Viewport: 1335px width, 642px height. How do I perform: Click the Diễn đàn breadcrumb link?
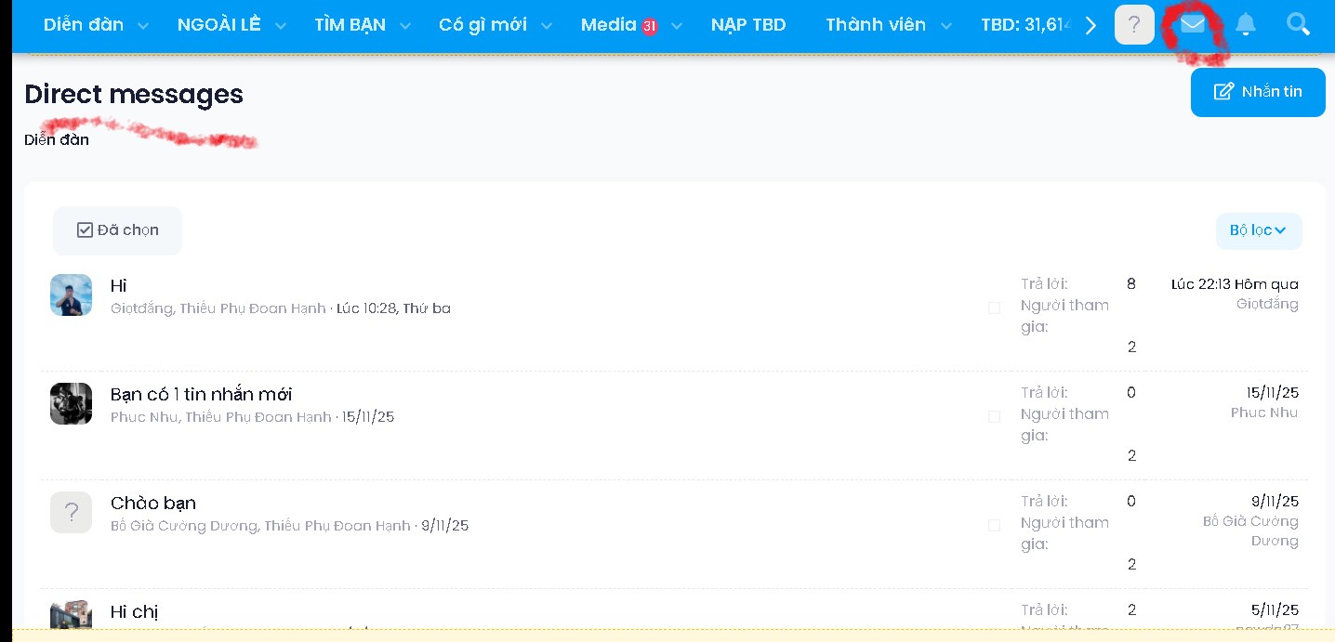tap(57, 140)
